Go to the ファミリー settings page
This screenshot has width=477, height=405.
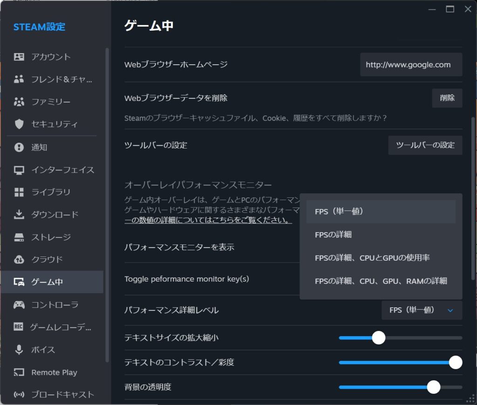pyautogui.click(x=52, y=101)
